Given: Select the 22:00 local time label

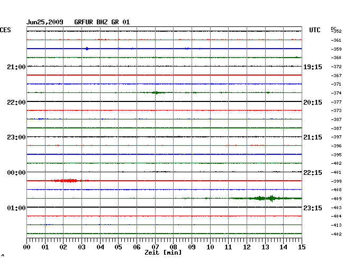Looking at the screenshot, I should tap(16, 102).
